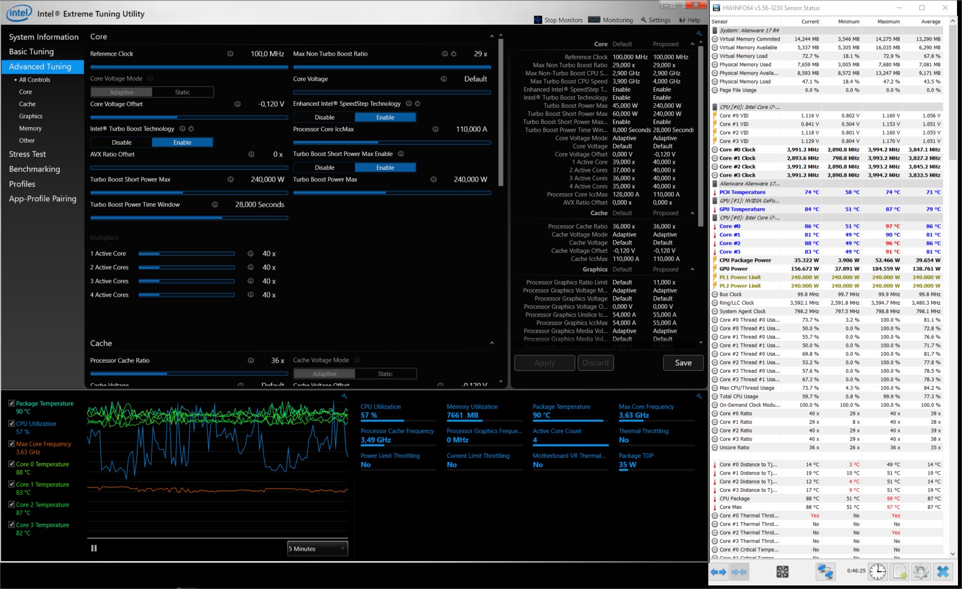Collapse the Cache section in tuning panel
The image size is (962, 589).
coord(492,343)
